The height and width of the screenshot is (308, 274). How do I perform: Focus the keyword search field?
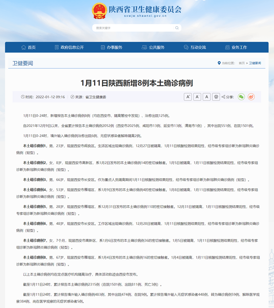137,28
